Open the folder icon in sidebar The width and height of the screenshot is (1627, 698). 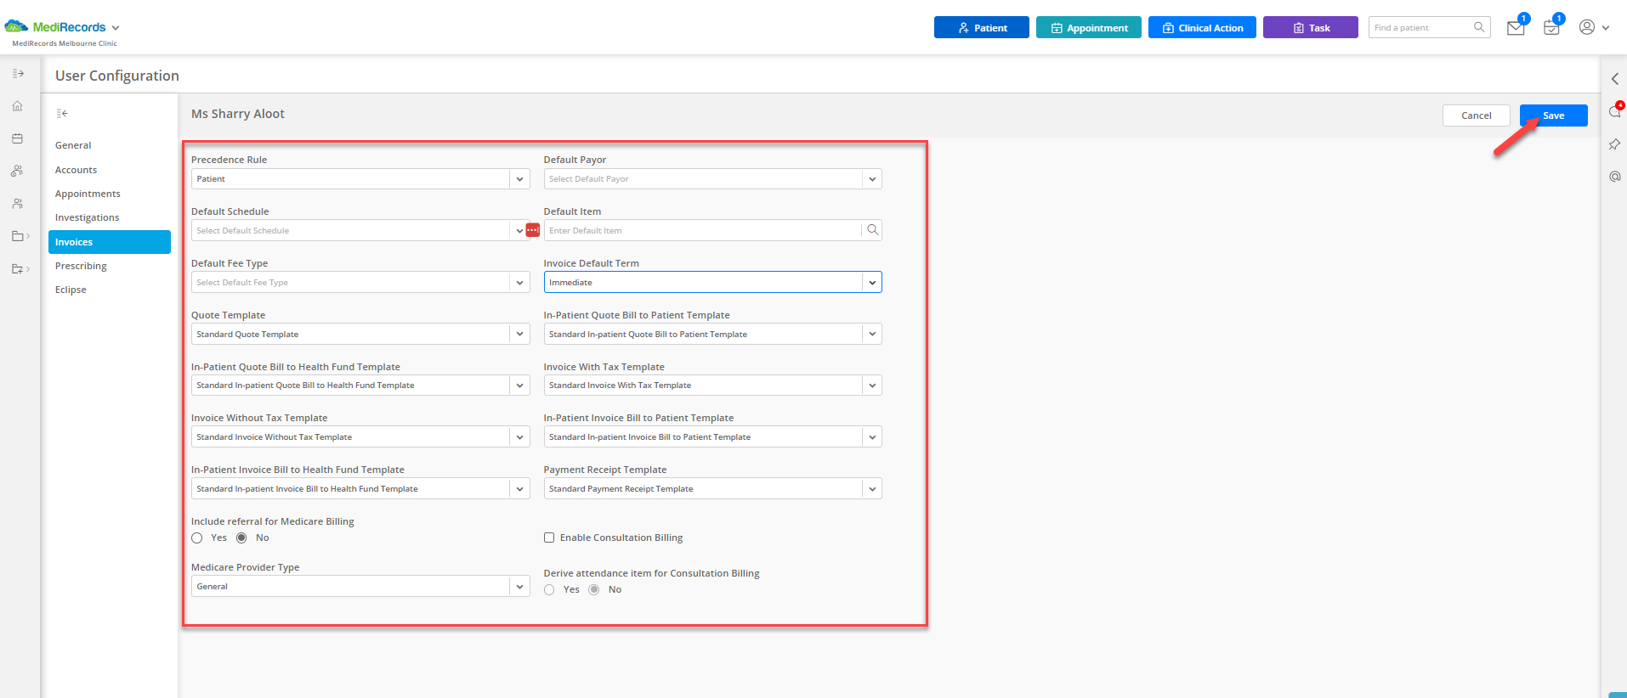pos(18,236)
